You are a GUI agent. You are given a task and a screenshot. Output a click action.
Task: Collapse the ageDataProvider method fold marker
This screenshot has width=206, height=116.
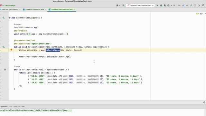(x=8, y=70)
